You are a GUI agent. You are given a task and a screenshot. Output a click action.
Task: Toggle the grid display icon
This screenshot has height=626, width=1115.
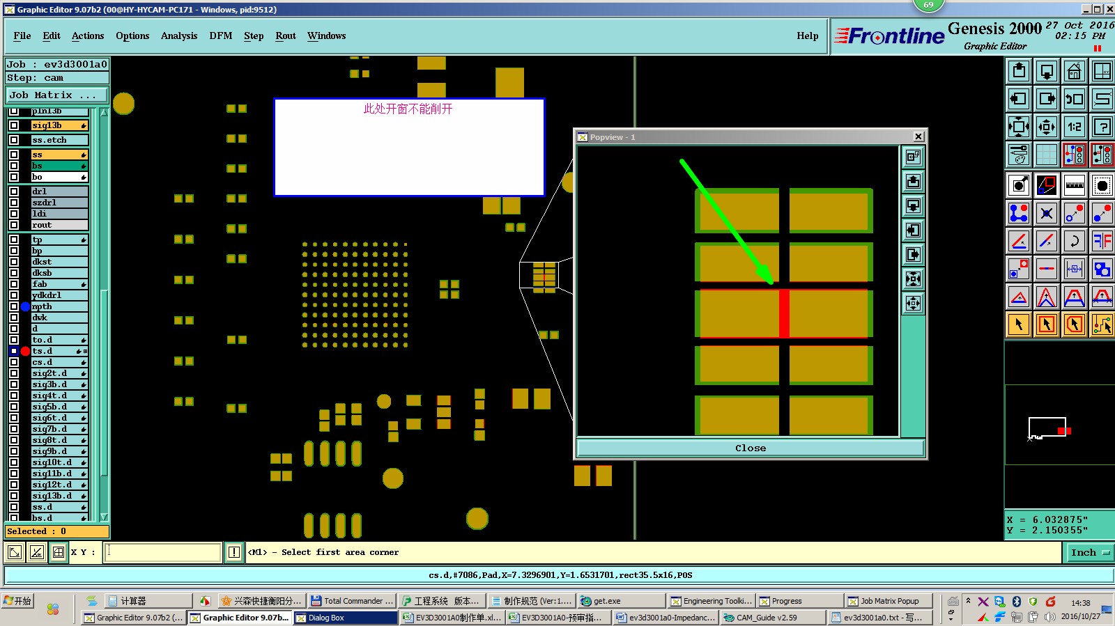(1047, 155)
